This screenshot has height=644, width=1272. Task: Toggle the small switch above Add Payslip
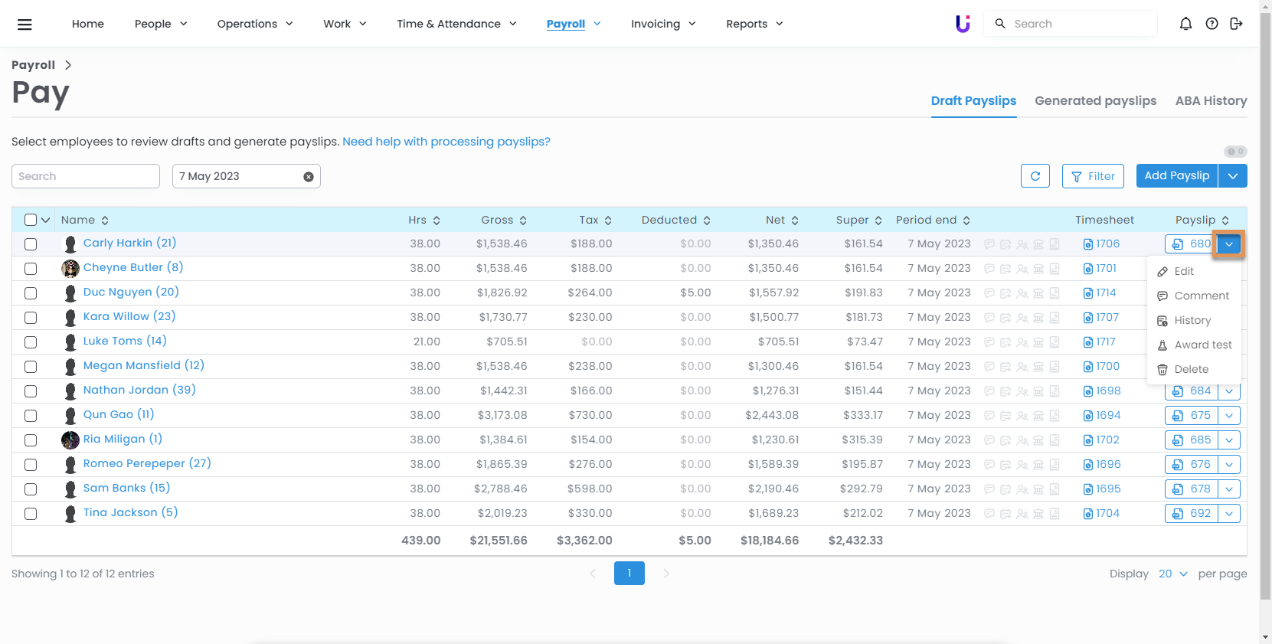(1234, 152)
